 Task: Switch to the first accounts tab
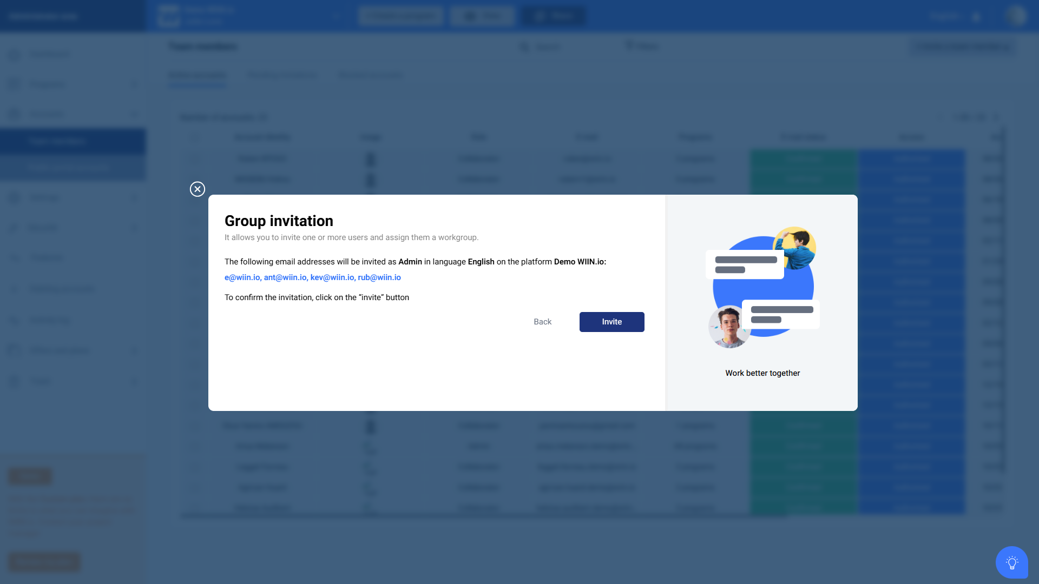(x=198, y=75)
